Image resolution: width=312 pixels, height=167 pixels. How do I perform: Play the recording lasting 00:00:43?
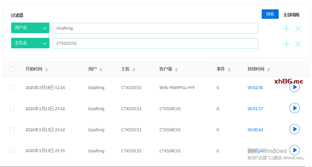(x=294, y=129)
